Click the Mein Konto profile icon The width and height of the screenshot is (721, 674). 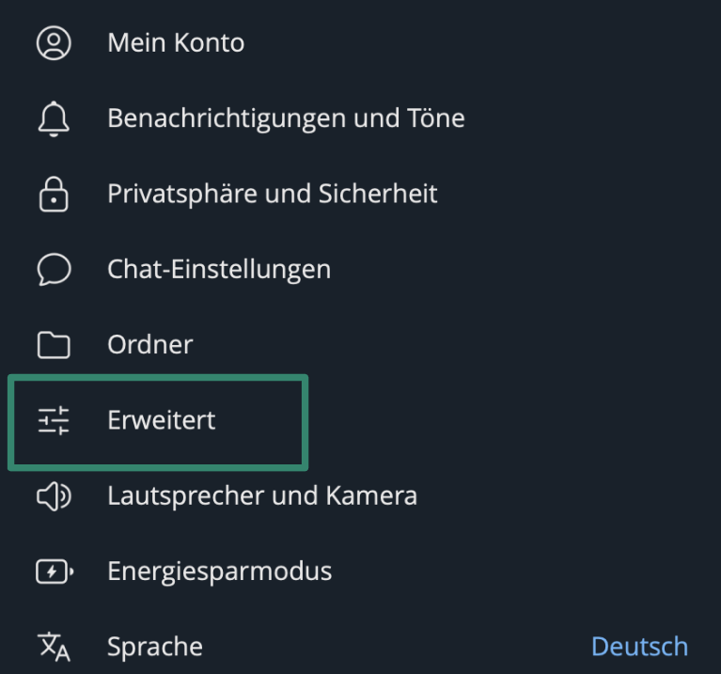(54, 43)
